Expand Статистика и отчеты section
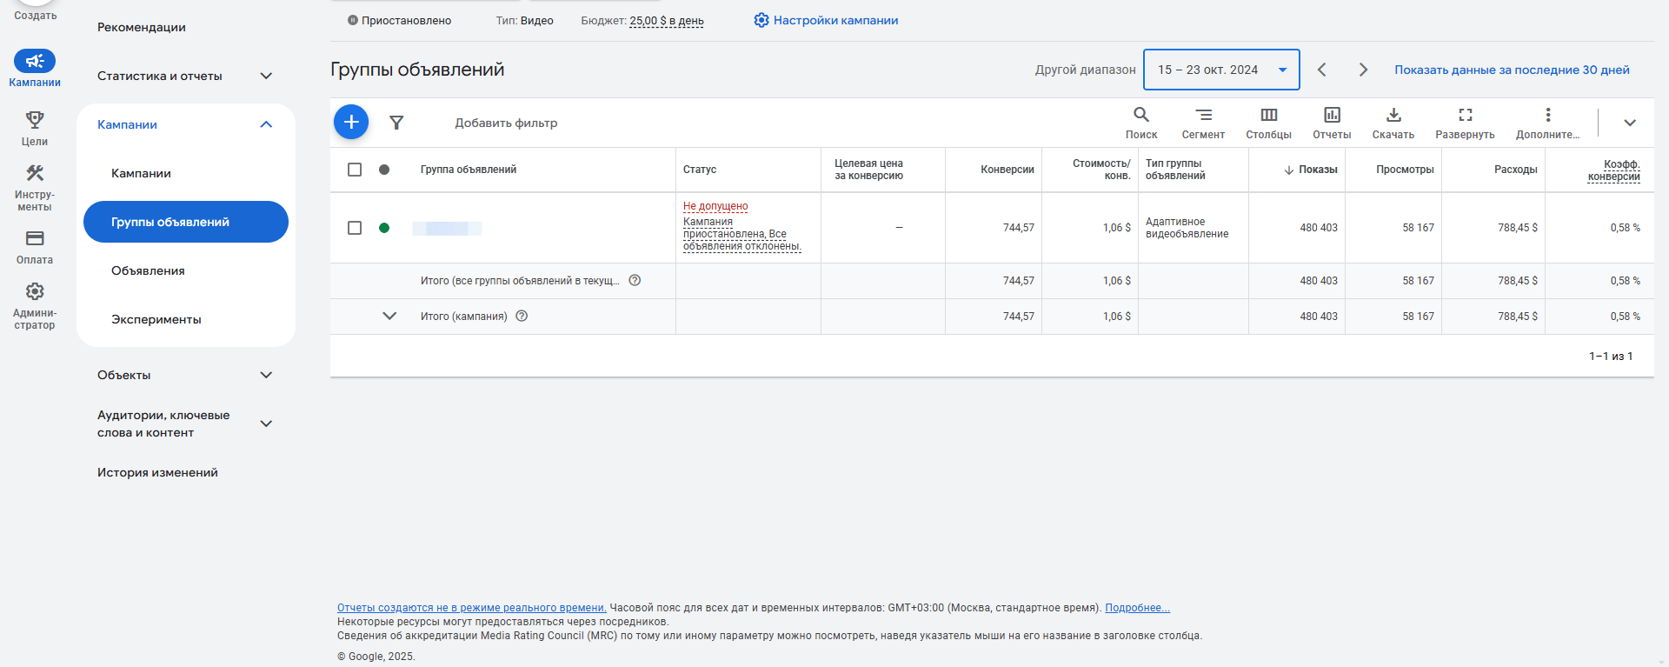1669x667 pixels. pos(185,76)
